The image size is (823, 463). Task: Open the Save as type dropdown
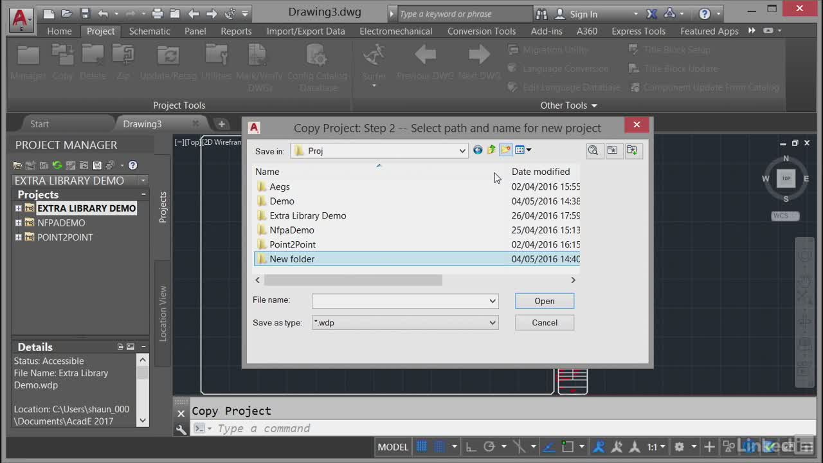click(493, 323)
